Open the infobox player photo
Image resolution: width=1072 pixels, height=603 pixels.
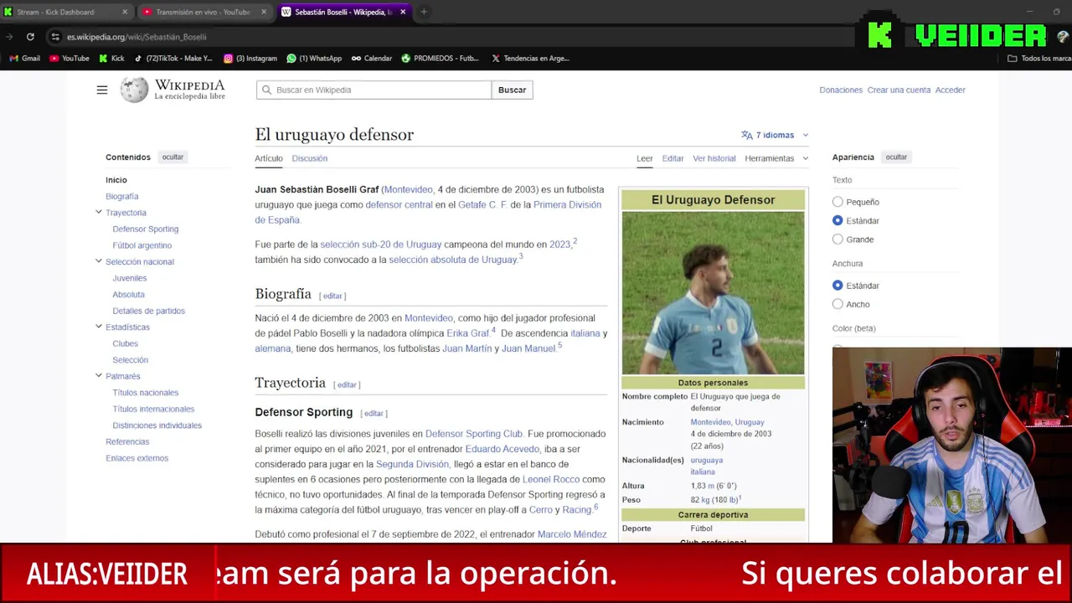[713, 293]
